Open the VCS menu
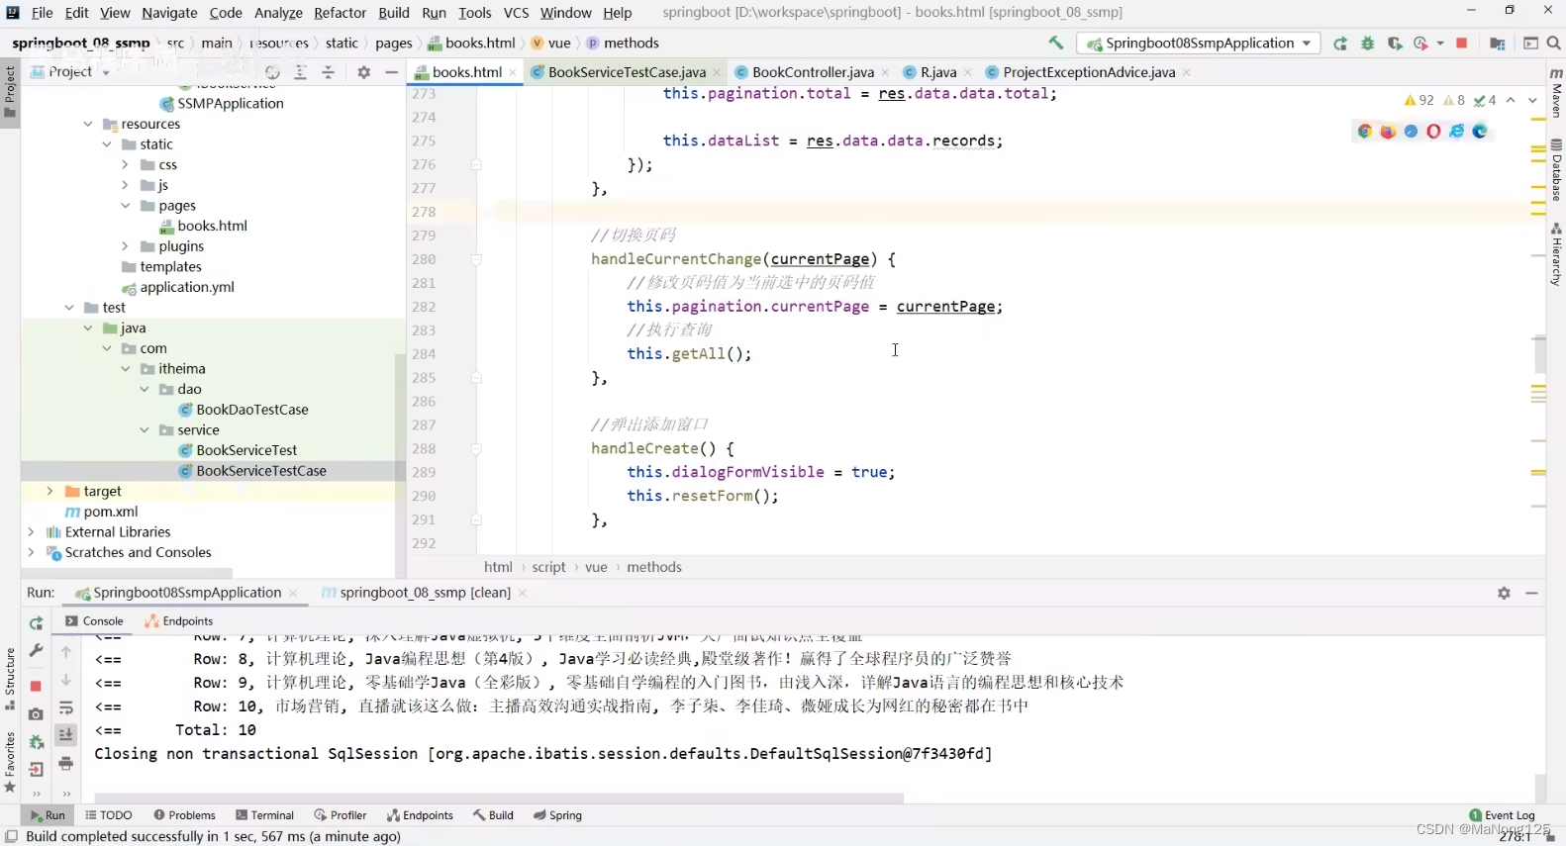Viewport: 1566px width, 846px height. coord(517,13)
